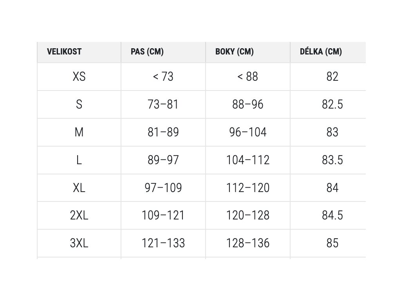Click the BOKY (CM) column header

[x=235, y=52]
